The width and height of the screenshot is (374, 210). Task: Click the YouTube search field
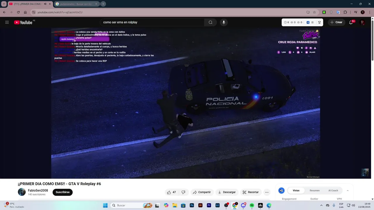click(152, 22)
